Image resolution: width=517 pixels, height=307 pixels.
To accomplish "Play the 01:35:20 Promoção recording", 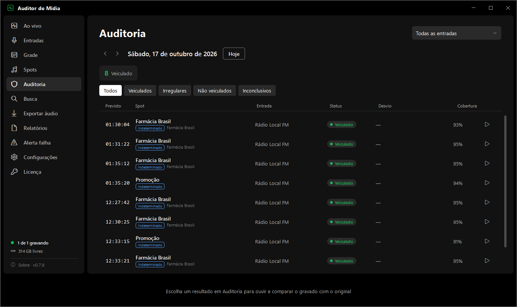I will click(487, 183).
